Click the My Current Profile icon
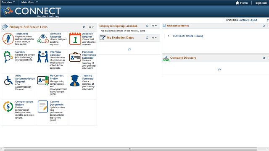The width and height of the screenshot is (269, 151). point(43,81)
